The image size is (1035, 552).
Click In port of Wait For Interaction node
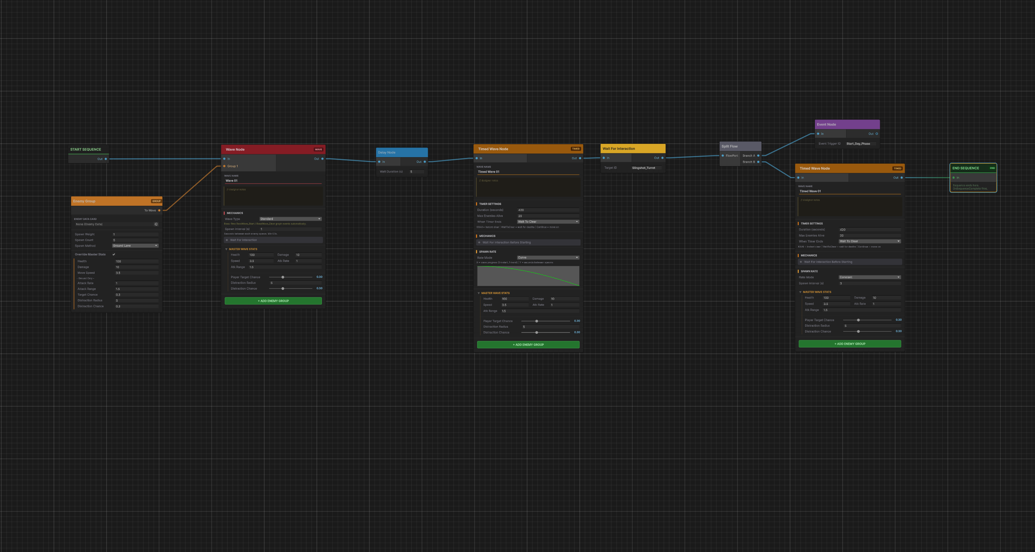tap(604, 158)
